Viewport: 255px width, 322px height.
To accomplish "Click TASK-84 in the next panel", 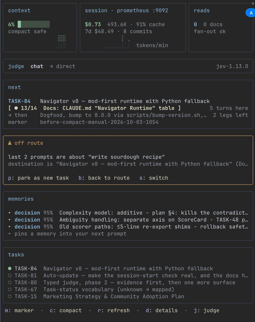I will click(19, 101).
